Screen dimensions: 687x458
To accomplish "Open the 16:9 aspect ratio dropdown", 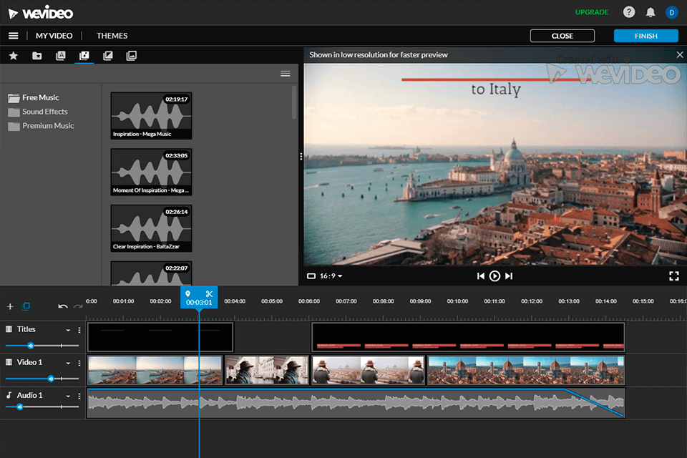I will point(325,276).
